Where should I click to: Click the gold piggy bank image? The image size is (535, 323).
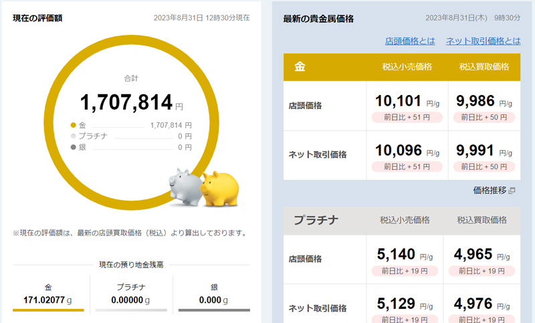pyautogui.click(x=220, y=189)
